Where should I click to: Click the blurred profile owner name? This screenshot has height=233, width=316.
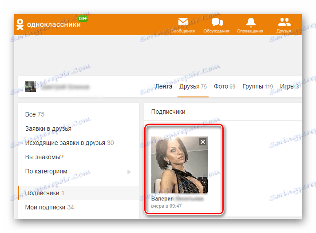click(x=65, y=87)
